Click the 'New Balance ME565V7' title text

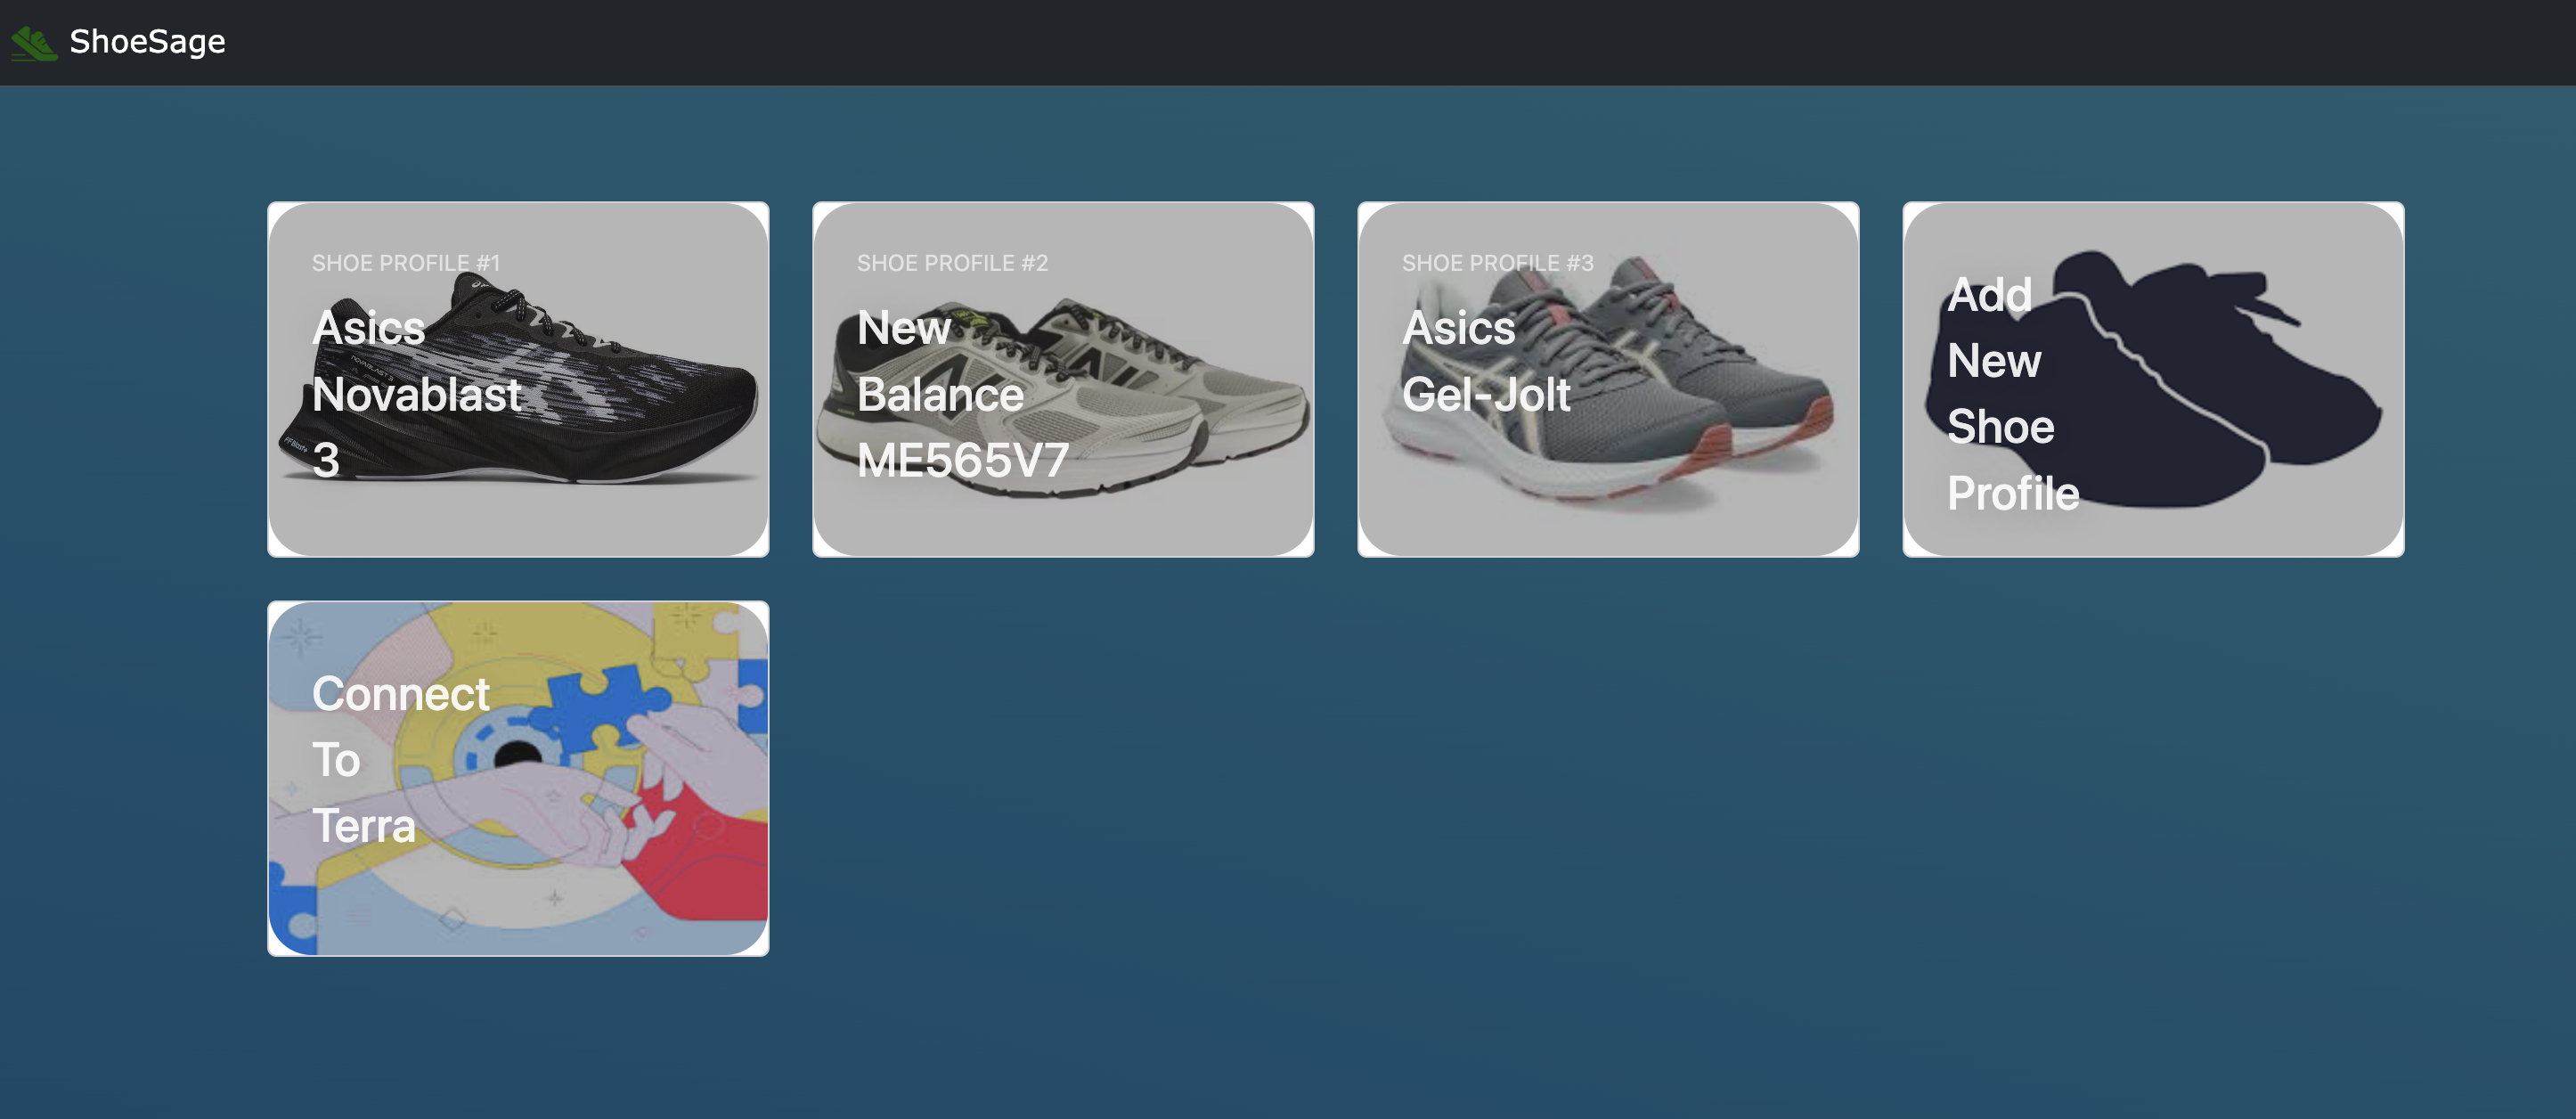963,394
